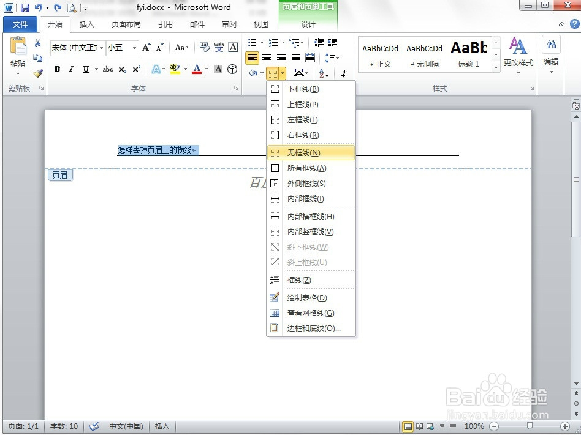Image resolution: width=581 pixels, height=435 pixels.
Task: Toggle Align Right paragraph alignment
Action: click(x=281, y=58)
